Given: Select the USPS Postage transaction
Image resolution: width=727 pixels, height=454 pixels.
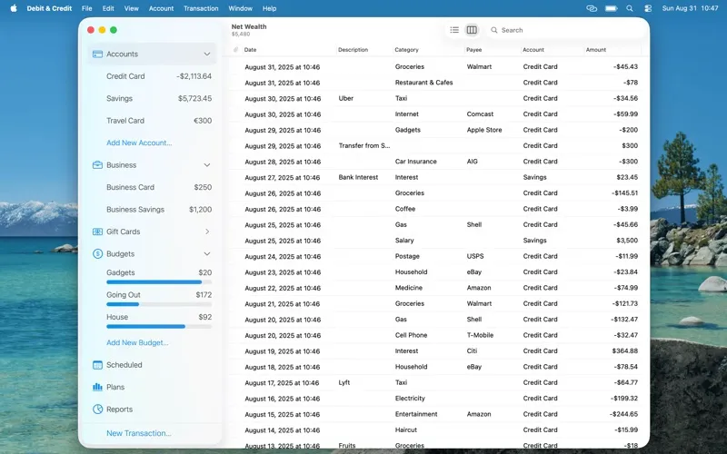Looking at the screenshot, I should 436,256.
